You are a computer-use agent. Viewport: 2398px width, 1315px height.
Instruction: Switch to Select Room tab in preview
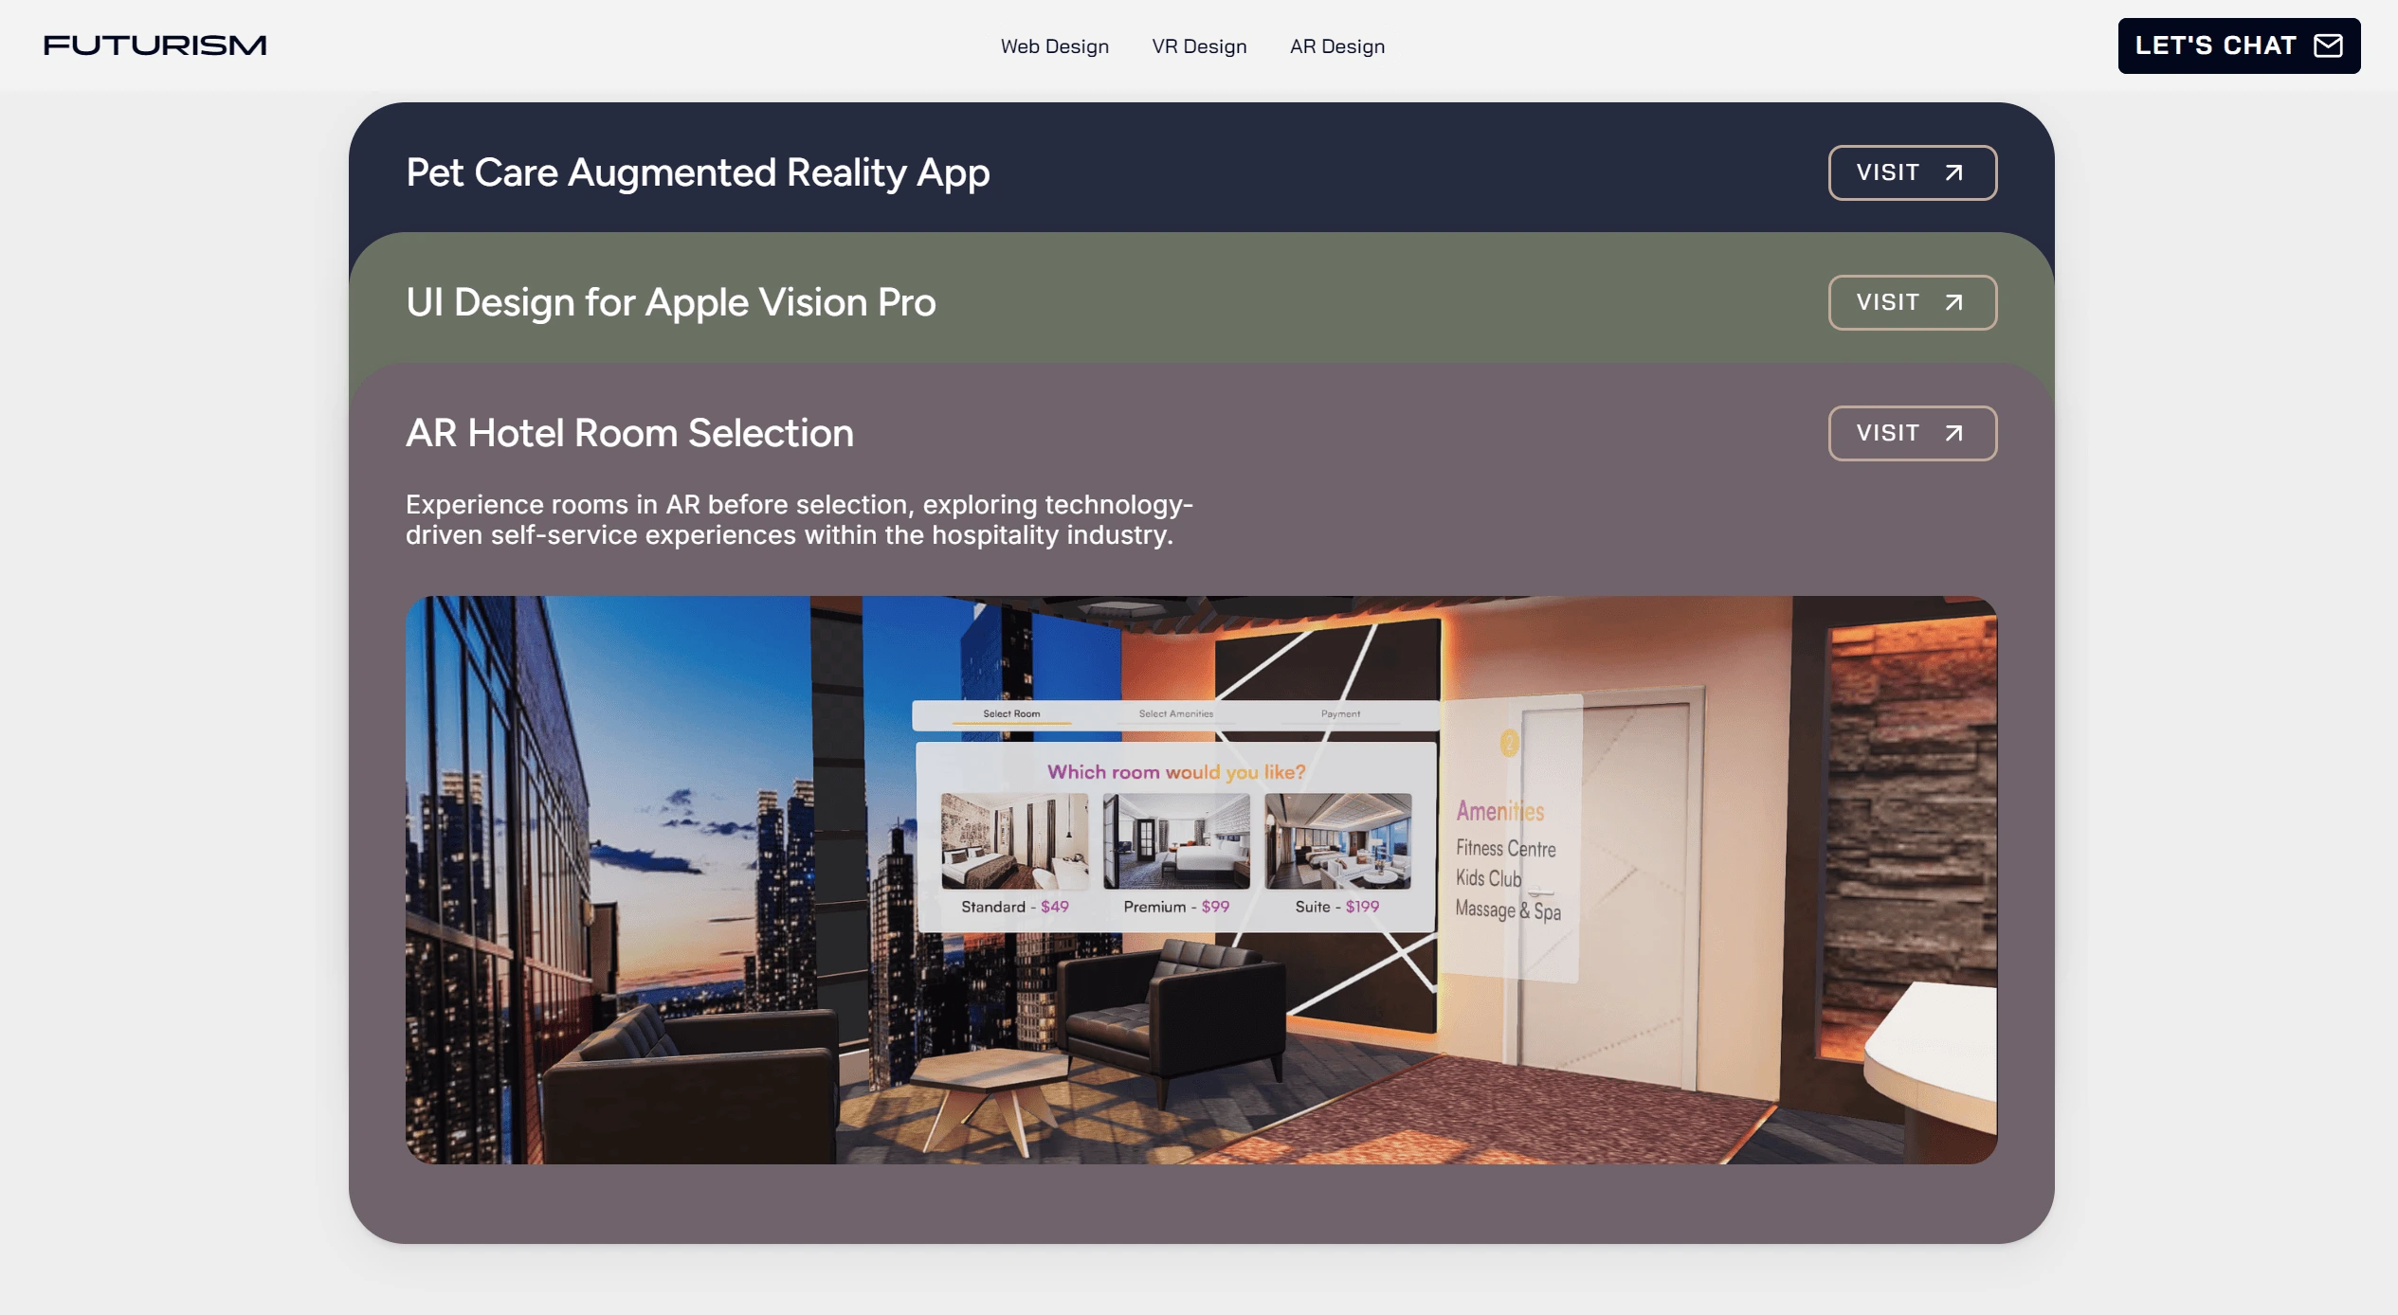click(x=1011, y=714)
